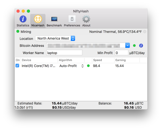Select the Intel(R) Core(TM) i7 device name
This screenshot has height=130, width=162.
click(38, 66)
